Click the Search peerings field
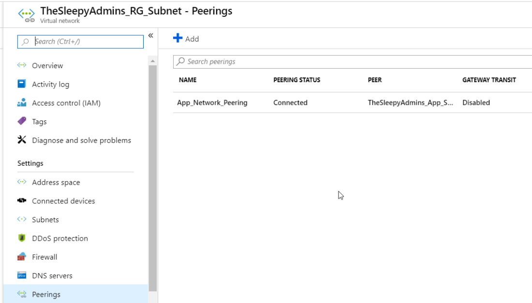This screenshot has width=532, height=303. tap(353, 61)
